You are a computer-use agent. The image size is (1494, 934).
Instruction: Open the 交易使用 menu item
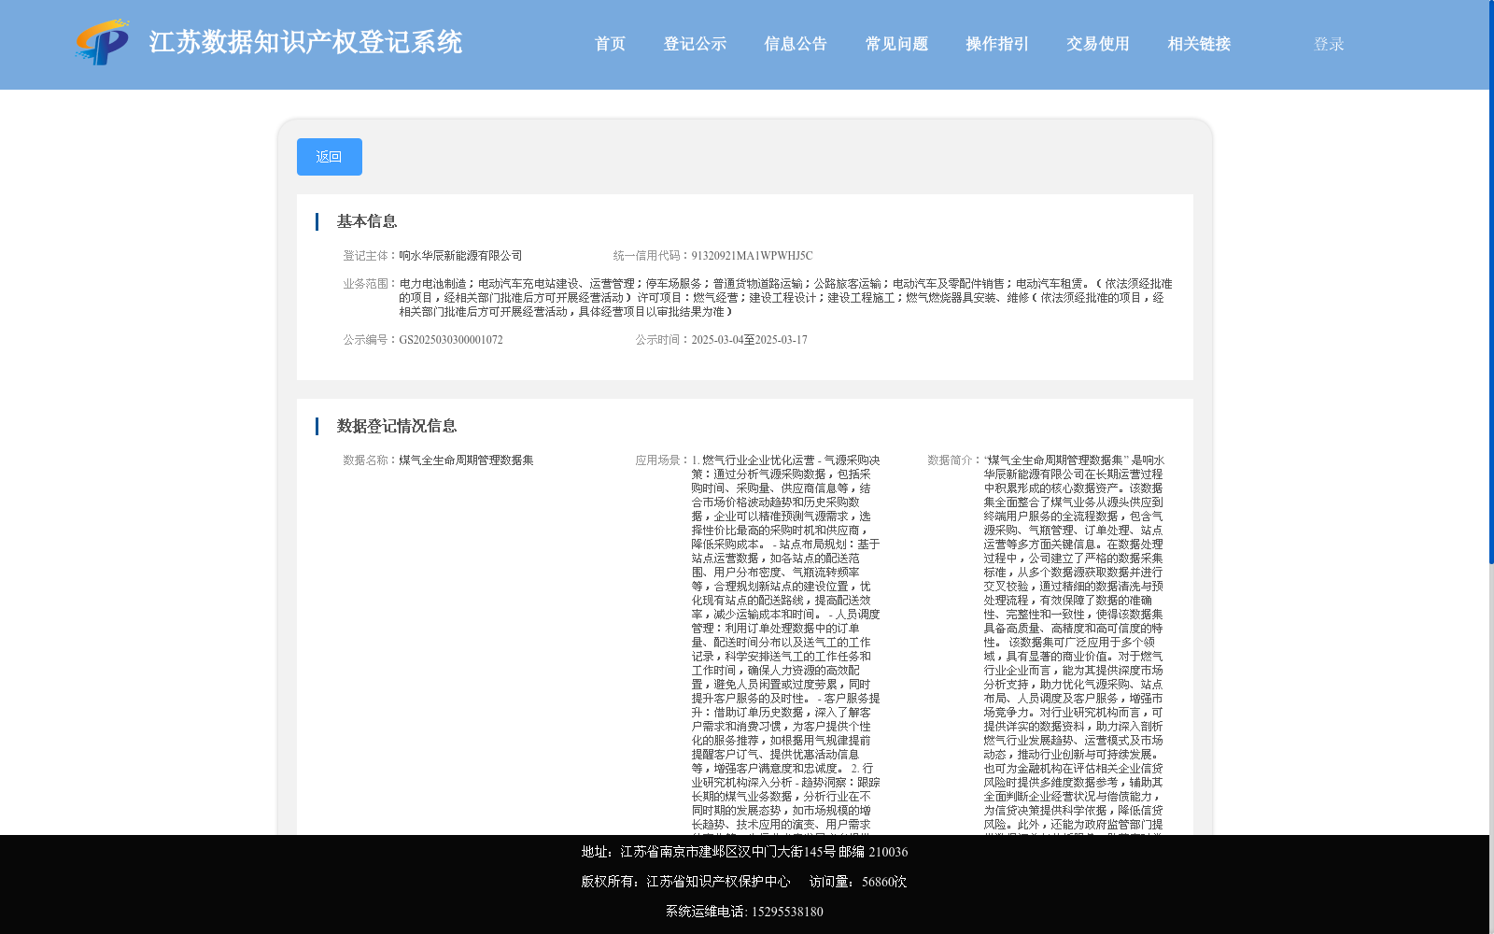tap(1098, 44)
